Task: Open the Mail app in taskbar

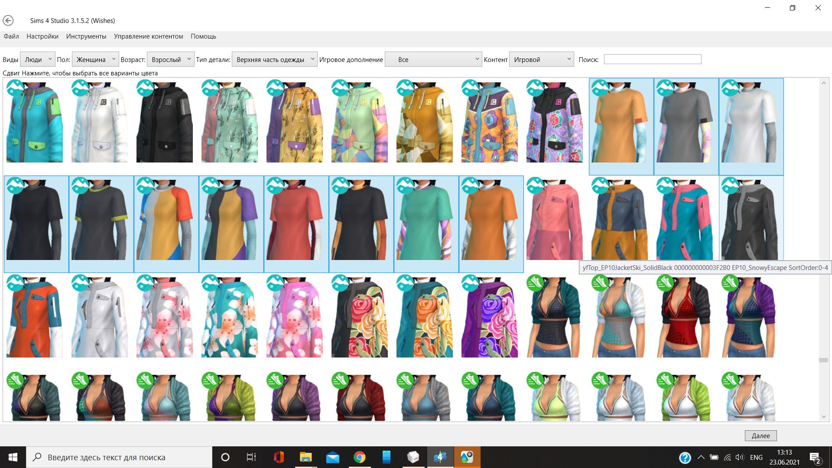Action: [x=332, y=457]
